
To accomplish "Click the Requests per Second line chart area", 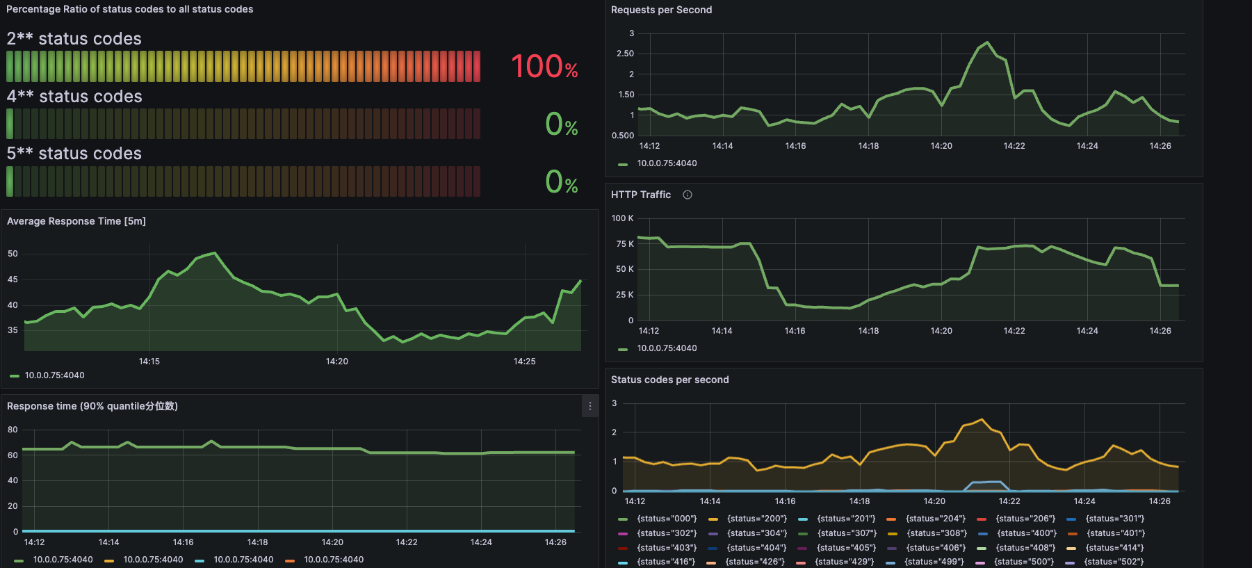I will pos(911,84).
